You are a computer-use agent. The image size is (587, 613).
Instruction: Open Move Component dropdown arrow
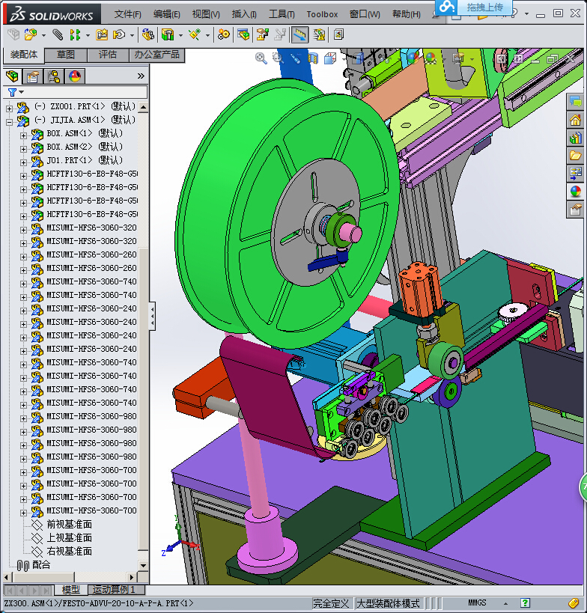(132, 35)
